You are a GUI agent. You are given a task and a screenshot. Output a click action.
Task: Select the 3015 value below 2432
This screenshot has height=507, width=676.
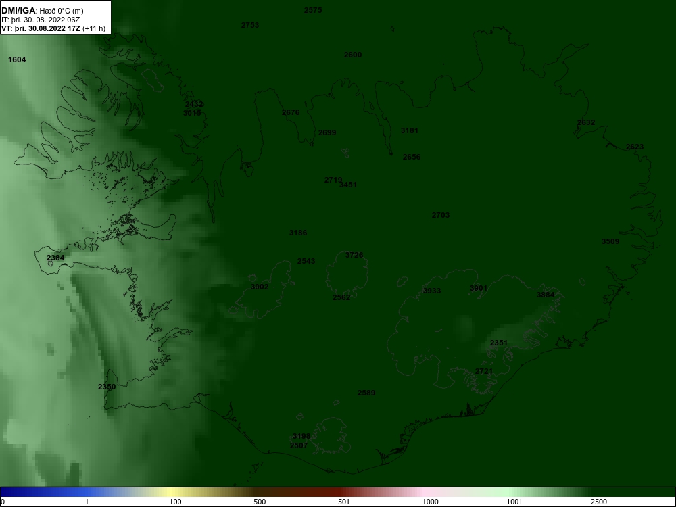(192, 113)
